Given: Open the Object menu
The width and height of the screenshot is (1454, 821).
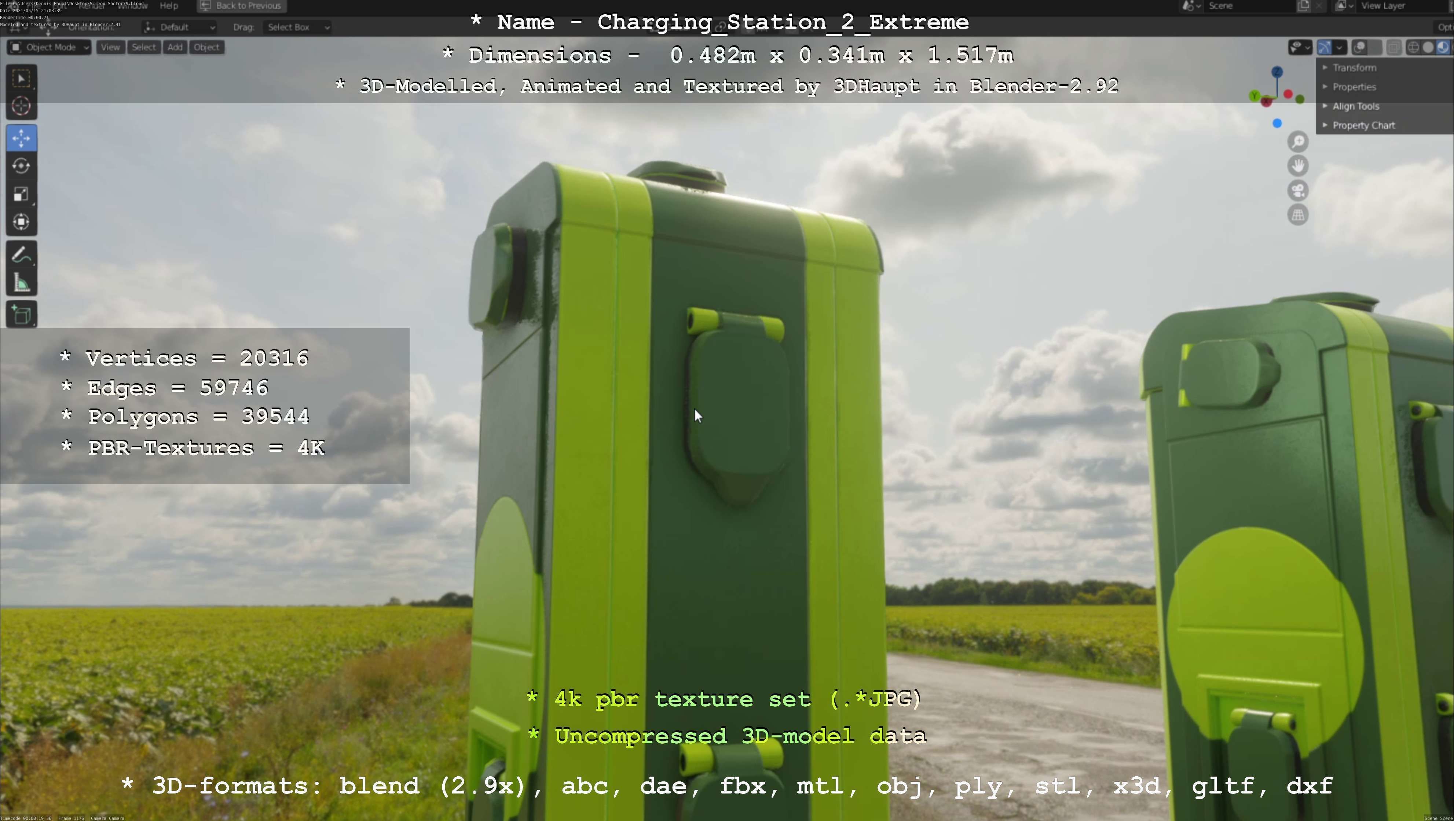Looking at the screenshot, I should click(x=206, y=47).
